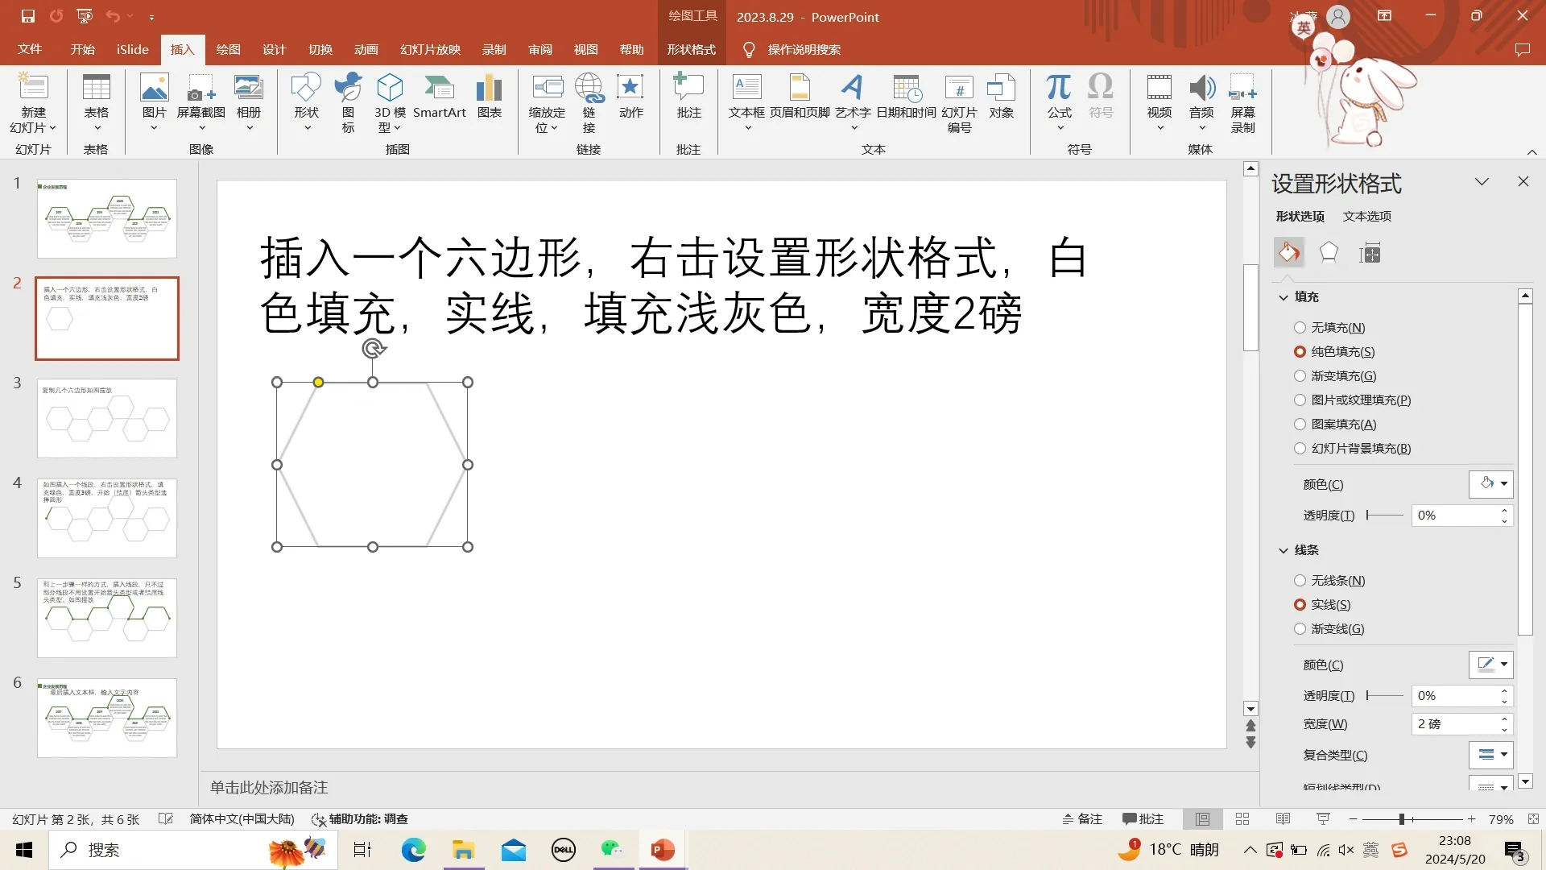The image size is (1546, 870).
Task: Expand the 形状 (Shapes) dropdown
Action: point(306,126)
